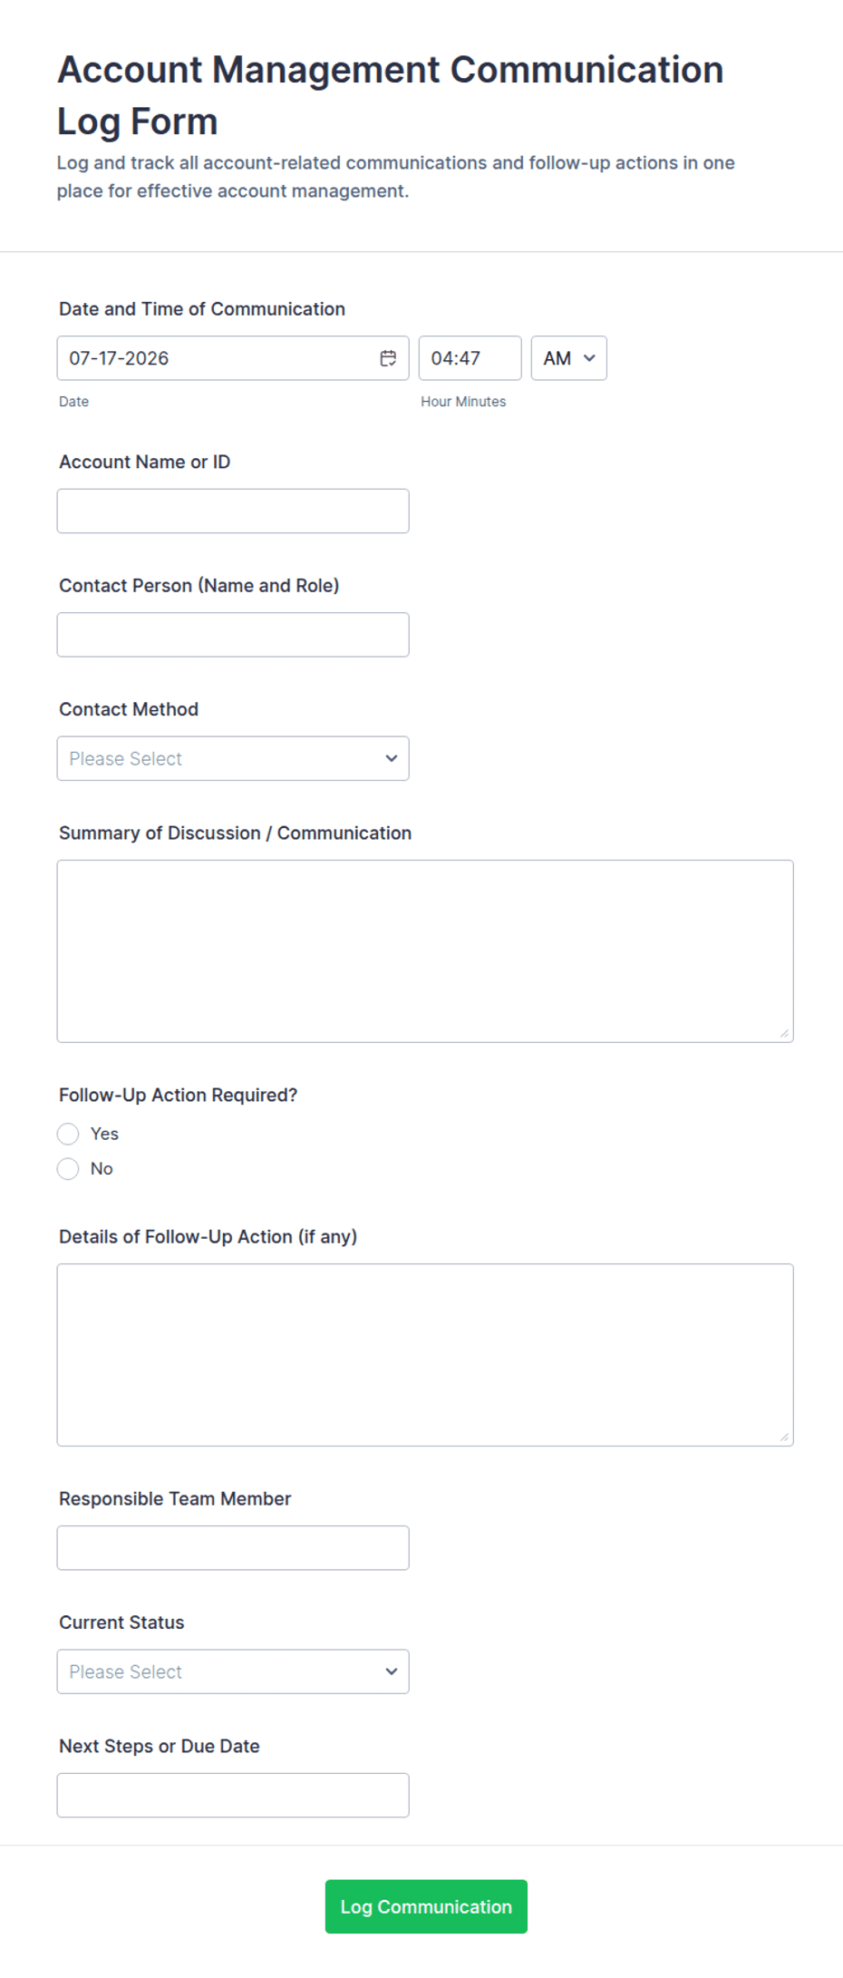Submit with the Log Communication button

pos(426,1906)
